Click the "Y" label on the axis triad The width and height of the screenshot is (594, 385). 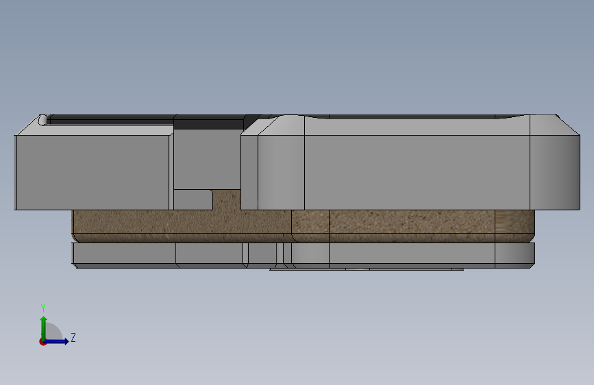pos(43,308)
